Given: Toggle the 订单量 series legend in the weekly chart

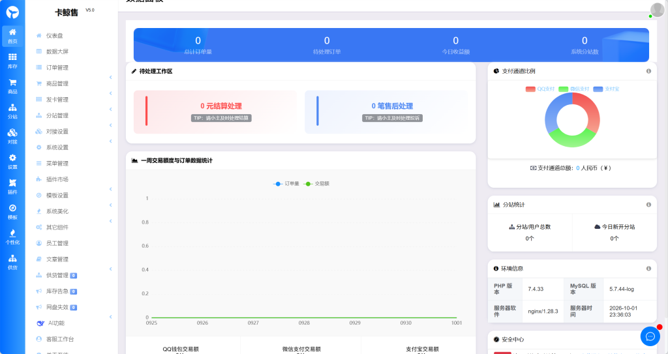Looking at the screenshot, I should [x=286, y=184].
